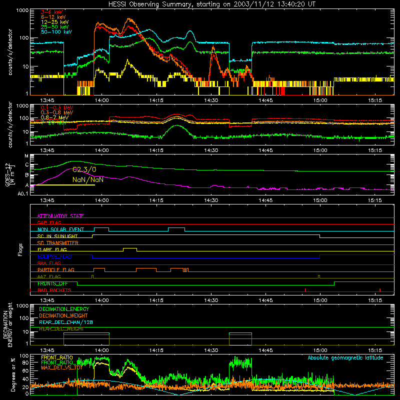Select the FLARE_FLAG label
The image size is (400, 400).
52,249
